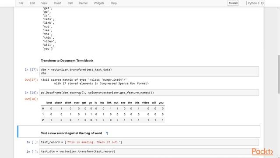
Task: Click the 'you' column header
Action: coord(161,103)
